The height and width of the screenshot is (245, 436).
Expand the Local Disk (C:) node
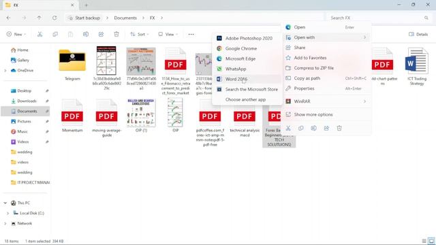pyautogui.click(x=7, y=213)
